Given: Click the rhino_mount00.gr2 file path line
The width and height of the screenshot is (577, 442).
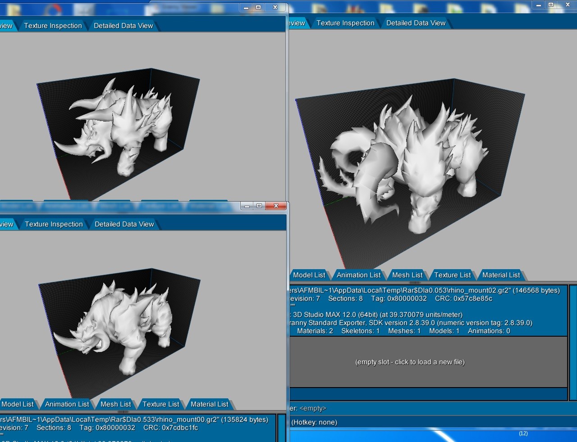Looking at the screenshot, I should pyautogui.click(x=134, y=419).
